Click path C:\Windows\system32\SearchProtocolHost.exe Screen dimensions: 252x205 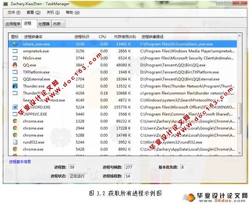(182, 100)
